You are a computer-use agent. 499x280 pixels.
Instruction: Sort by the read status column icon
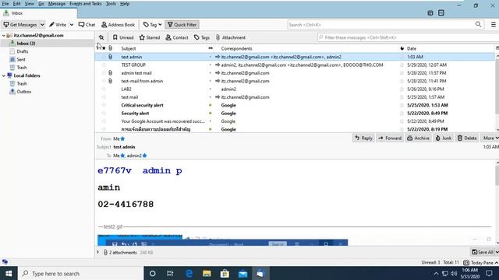(211, 48)
